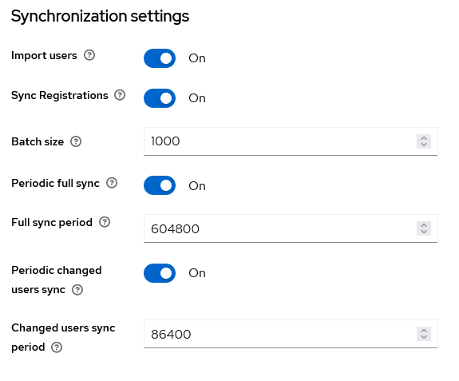Click the Periodic full sync help icon
The image size is (459, 381).
[112, 183]
